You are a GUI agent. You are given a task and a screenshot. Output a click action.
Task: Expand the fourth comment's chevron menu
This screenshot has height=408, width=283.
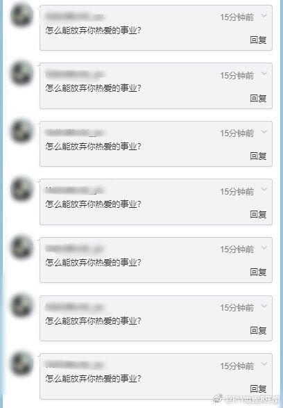pyautogui.click(x=264, y=190)
